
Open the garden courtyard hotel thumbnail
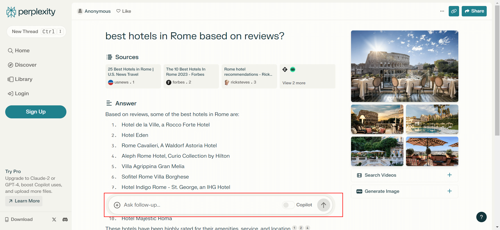377,151
